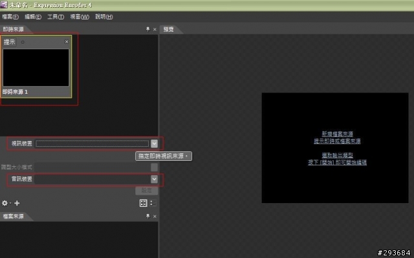Open the 視窗(W) menu
The width and height of the screenshot is (414, 258).
click(80, 17)
